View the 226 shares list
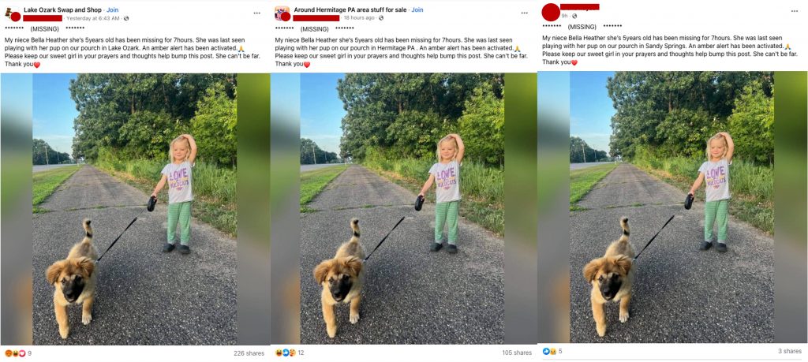This screenshot has width=808, height=362. pyautogui.click(x=249, y=353)
